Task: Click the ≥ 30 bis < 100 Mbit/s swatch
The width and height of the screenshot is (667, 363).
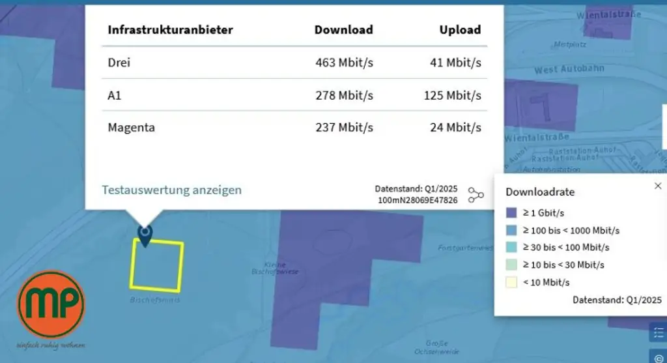Action: (x=511, y=248)
